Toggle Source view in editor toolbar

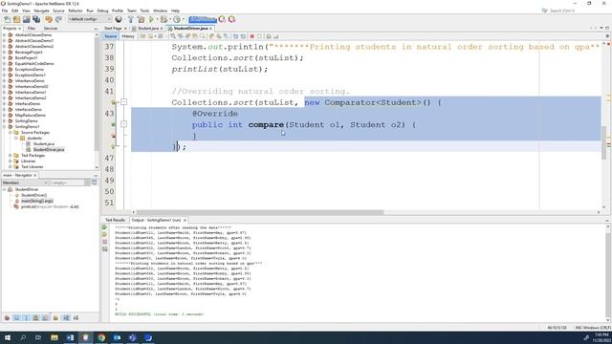click(111, 36)
